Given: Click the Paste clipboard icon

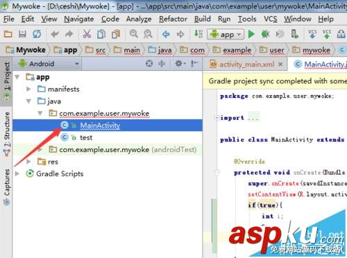Looking at the screenshot, I should [116, 34].
